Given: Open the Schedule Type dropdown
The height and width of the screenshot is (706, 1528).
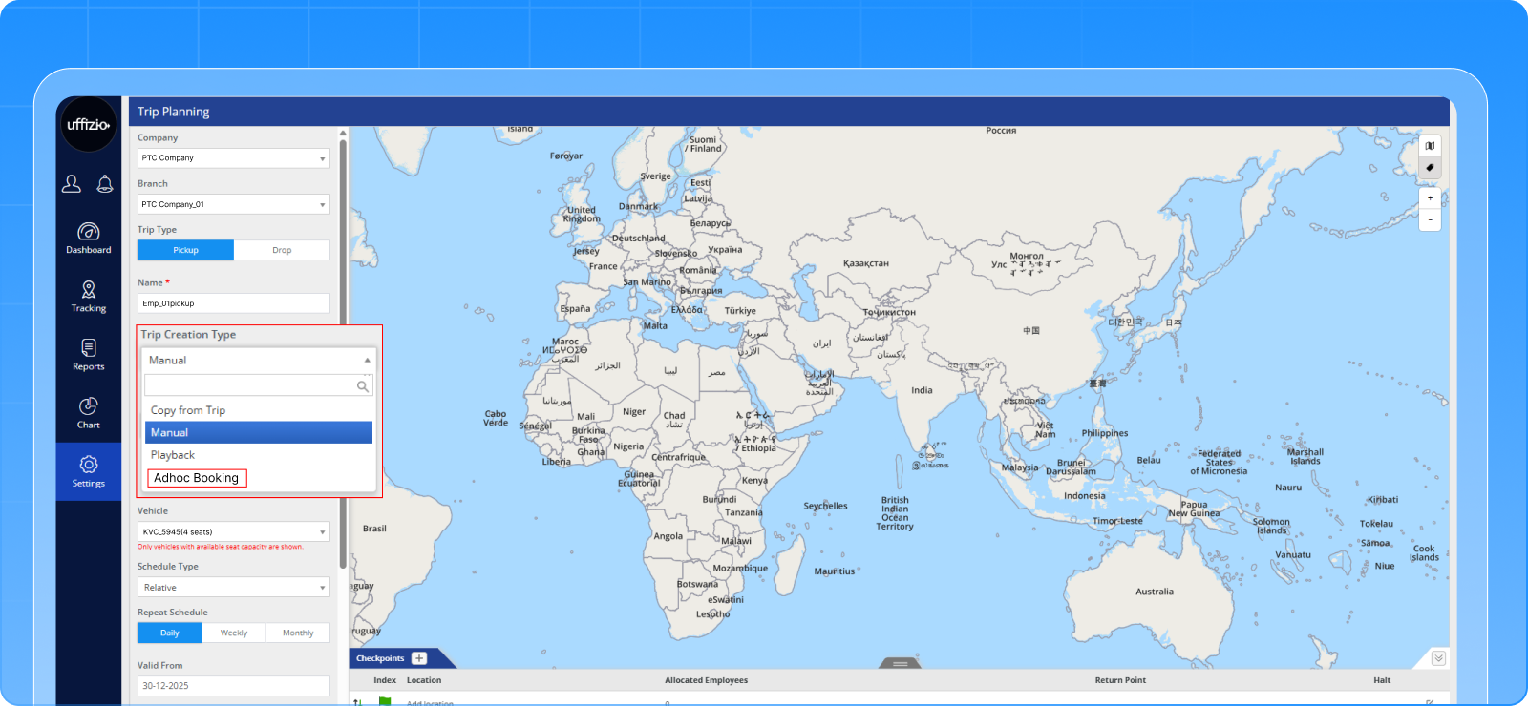Looking at the screenshot, I should pyautogui.click(x=233, y=588).
